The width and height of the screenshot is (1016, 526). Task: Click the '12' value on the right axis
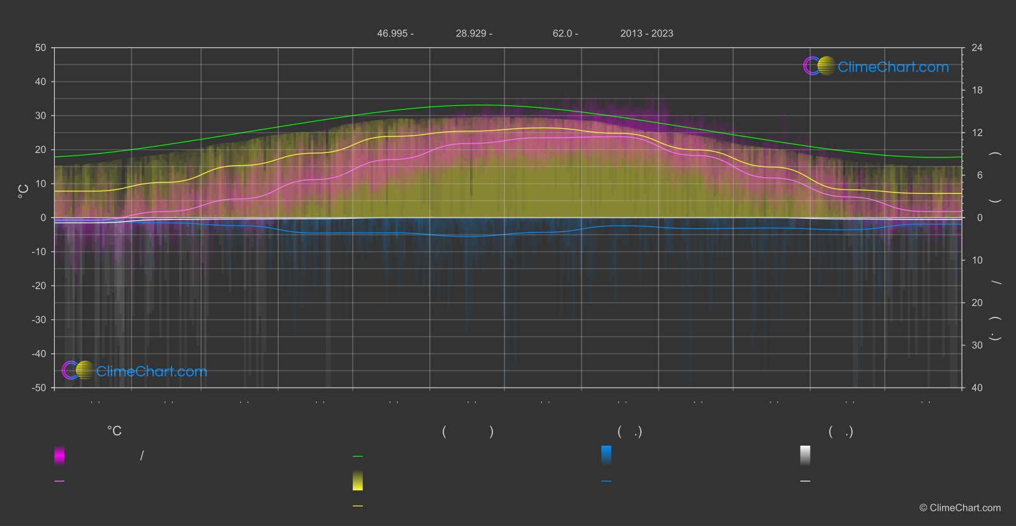pos(977,133)
